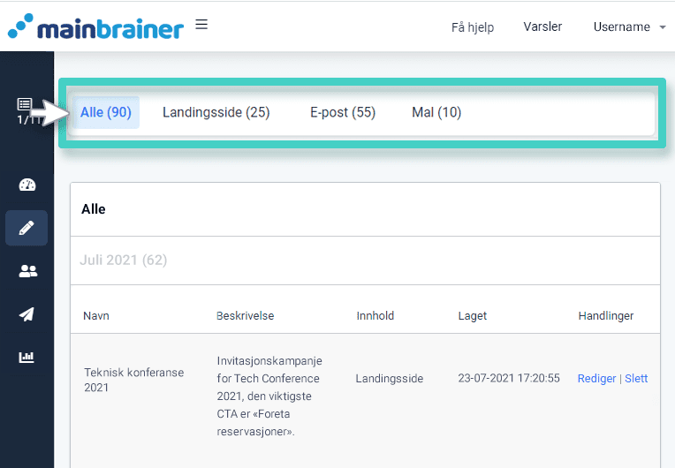Open the checklist icon in sidebar
This screenshot has width=675, height=468.
tap(25, 104)
